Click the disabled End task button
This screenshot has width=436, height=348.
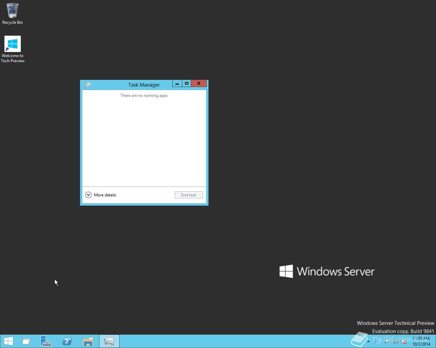[x=189, y=195]
